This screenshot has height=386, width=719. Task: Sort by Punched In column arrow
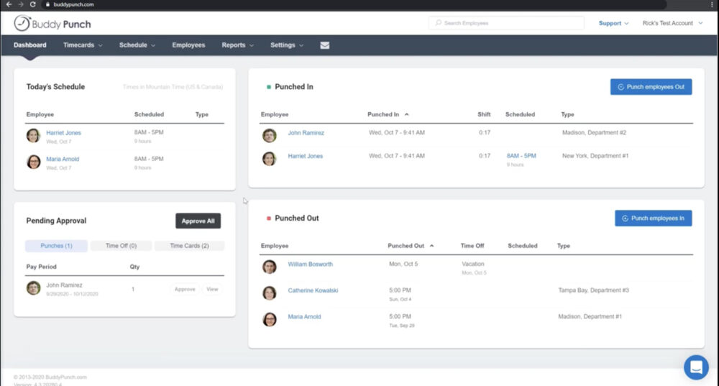tap(407, 114)
